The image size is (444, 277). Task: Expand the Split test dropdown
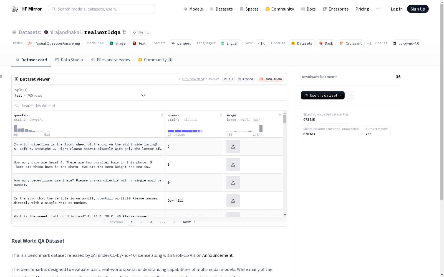click(x=80, y=93)
